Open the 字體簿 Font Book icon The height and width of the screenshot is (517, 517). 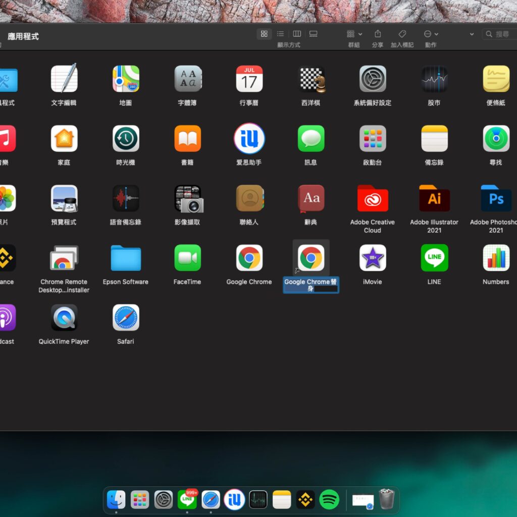[188, 79]
